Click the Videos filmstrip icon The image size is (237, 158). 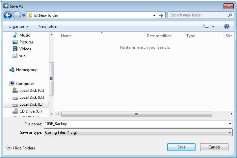point(15,49)
